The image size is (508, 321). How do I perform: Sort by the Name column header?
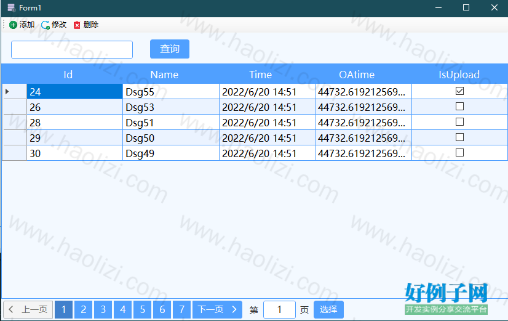click(x=164, y=75)
